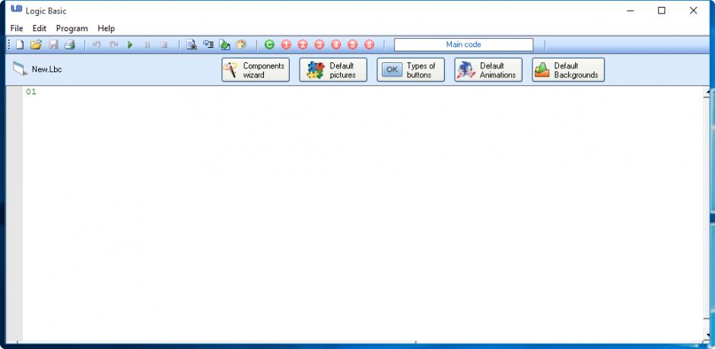Viewport: 715px width, 349px height.
Task: Select red circle number 4
Action: pyautogui.click(x=336, y=45)
